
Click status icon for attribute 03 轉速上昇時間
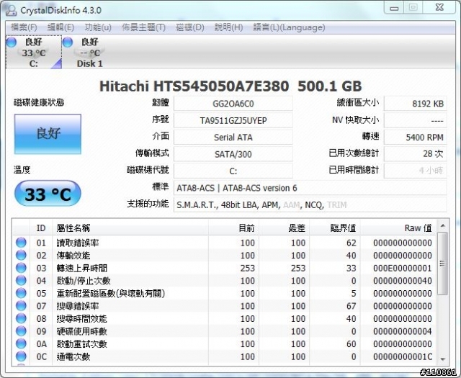21,268
